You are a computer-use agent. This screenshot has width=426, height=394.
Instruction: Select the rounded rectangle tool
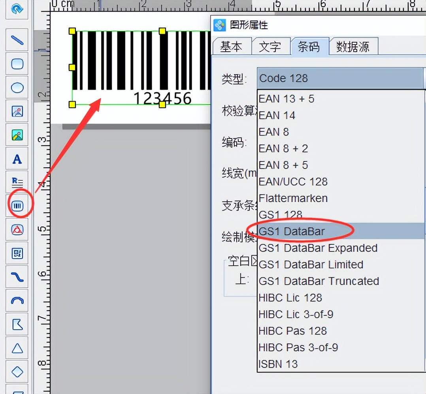pyautogui.click(x=17, y=64)
